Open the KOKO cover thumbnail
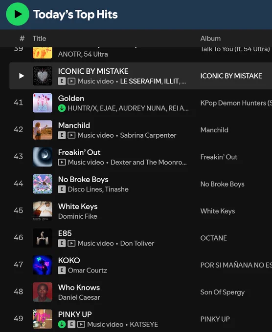 click(x=43, y=265)
